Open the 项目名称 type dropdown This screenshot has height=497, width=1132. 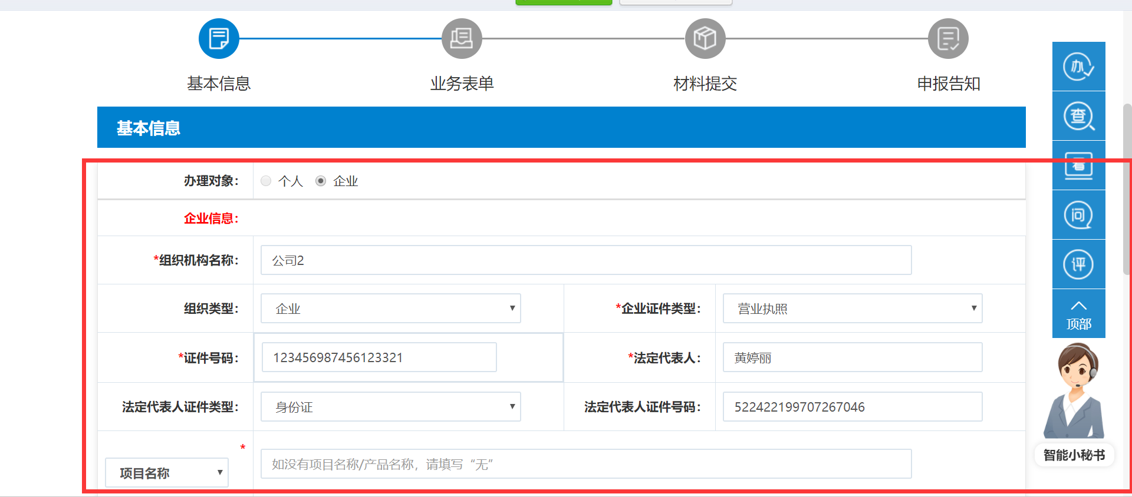(167, 473)
